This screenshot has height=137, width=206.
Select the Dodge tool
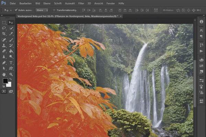click(11, 57)
